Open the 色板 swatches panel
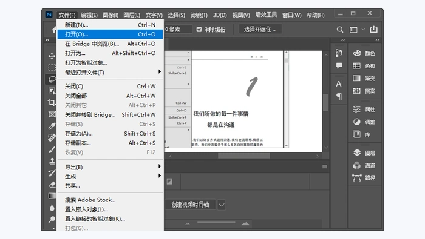Image resolution: width=425 pixels, height=239 pixels. [x=364, y=66]
